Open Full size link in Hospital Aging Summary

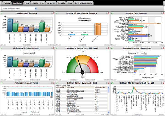click(x=3, y=45)
